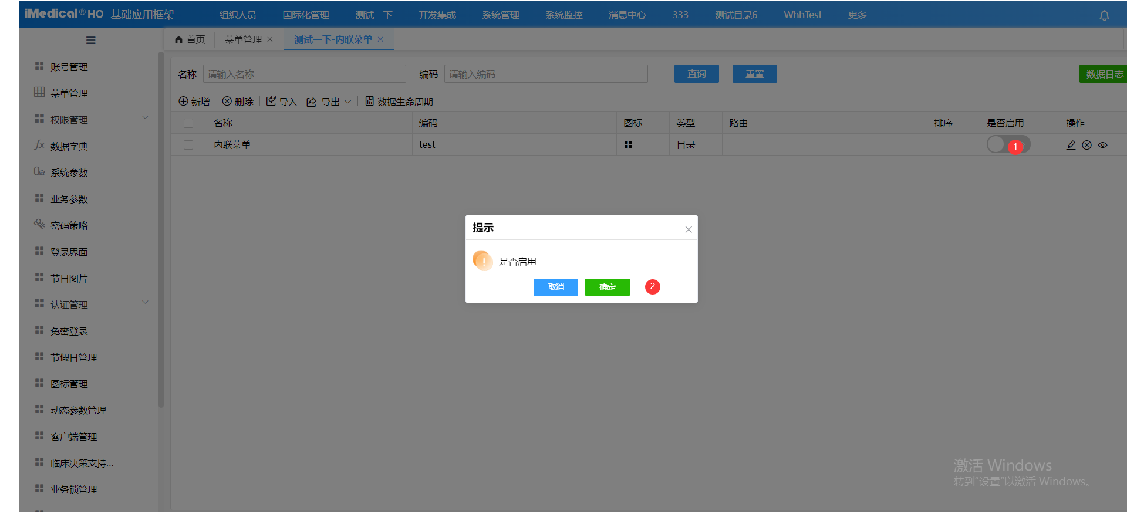Toggle the 是否启用 switch for 内联菜单
Viewport: 1127px width, 521px height.
click(x=1007, y=144)
